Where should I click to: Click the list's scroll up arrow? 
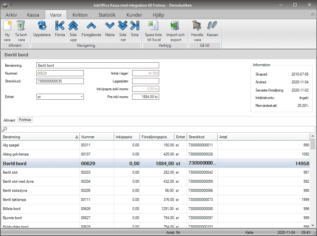313,136
